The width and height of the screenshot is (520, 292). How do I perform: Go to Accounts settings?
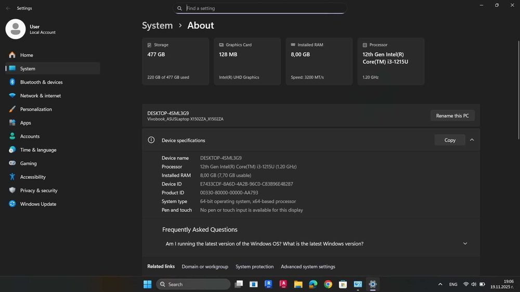click(53, 136)
